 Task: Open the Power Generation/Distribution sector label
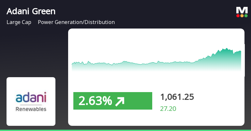76,22
